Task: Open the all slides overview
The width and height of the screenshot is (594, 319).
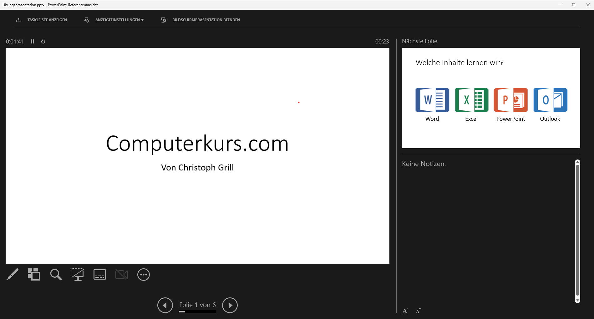Action: coord(34,275)
